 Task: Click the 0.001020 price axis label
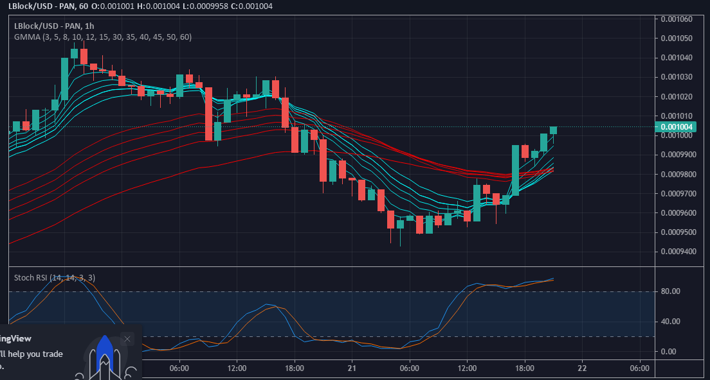pos(677,97)
